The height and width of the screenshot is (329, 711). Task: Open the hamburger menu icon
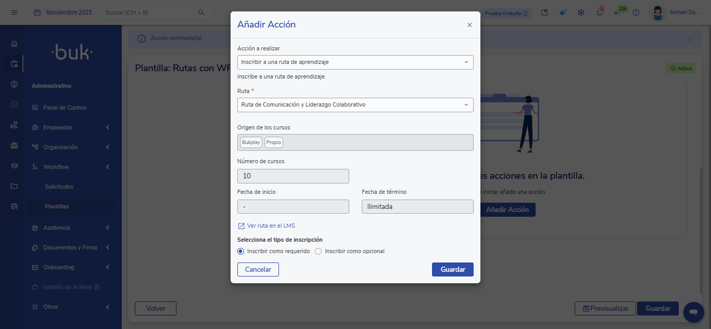(14, 12)
